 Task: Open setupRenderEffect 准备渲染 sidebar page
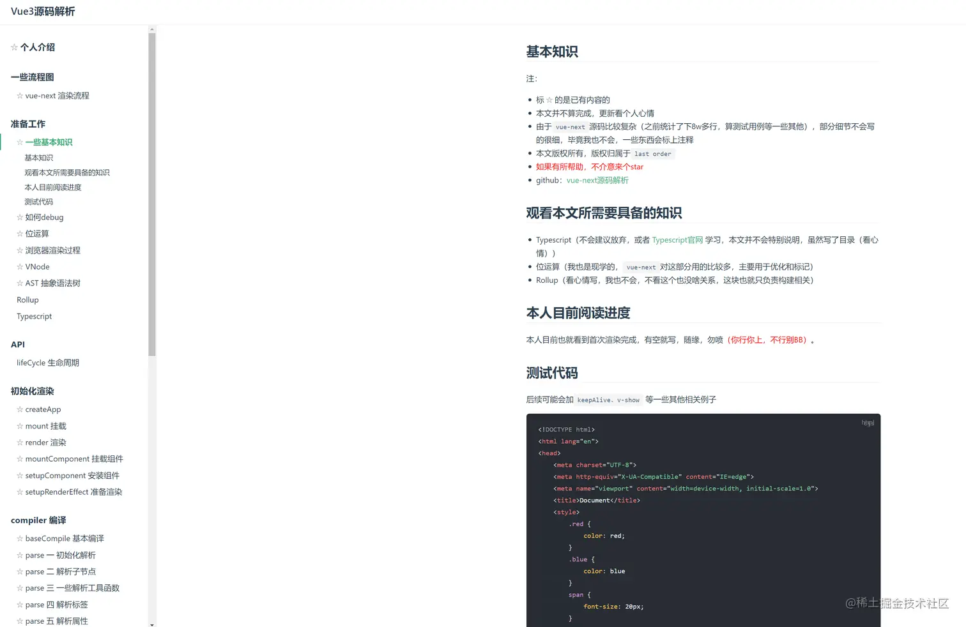pyautogui.click(x=70, y=492)
